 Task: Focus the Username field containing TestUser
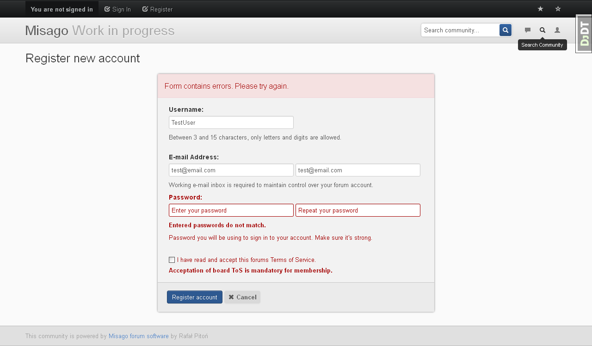pyautogui.click(x=231, y=122)
